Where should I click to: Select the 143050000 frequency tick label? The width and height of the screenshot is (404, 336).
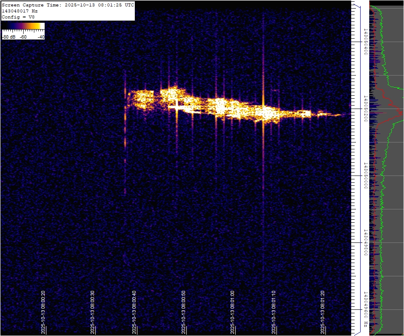coord(365,176)
